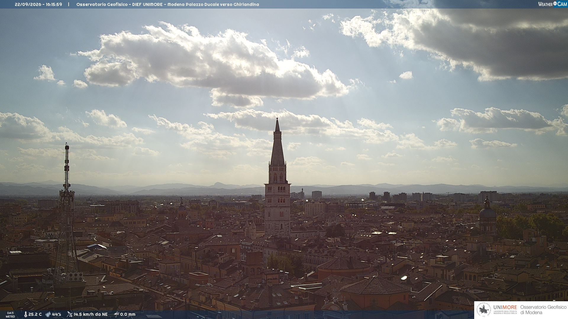The width and height of the screenshot is (568, 319).
Task: Click the UNIMORE horseman seal emblem
Action: [x=484, y=310]
